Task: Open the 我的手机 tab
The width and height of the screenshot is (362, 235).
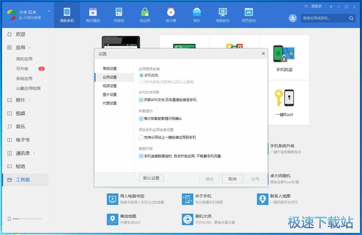Action: click(67, 15)
